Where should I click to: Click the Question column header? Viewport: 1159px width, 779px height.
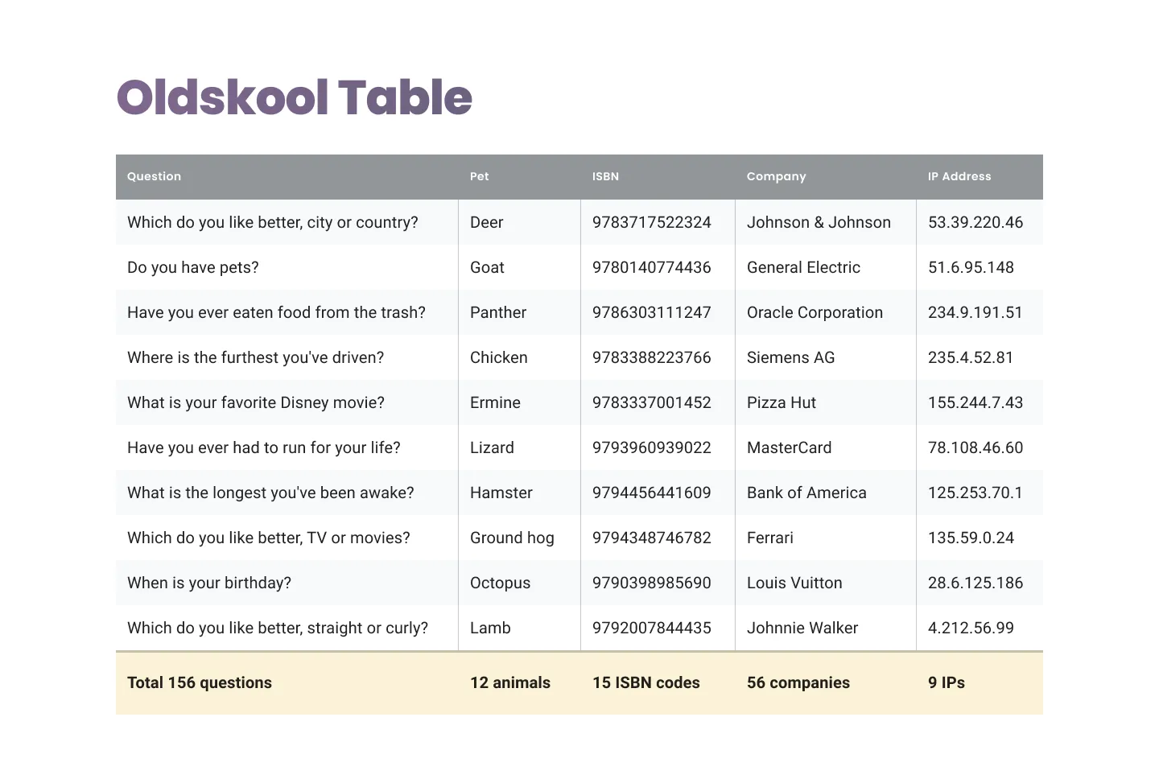coord(155,176)
